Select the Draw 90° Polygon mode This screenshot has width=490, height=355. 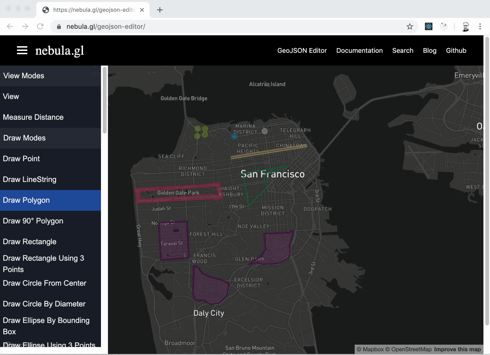[50, 221]
